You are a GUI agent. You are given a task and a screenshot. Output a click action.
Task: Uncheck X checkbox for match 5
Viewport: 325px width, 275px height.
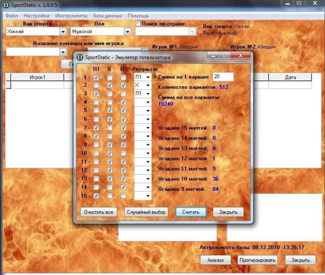110,111
